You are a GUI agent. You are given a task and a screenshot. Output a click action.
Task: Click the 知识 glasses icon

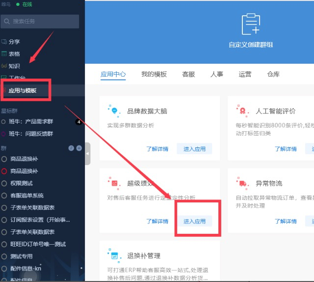[4, 66]
